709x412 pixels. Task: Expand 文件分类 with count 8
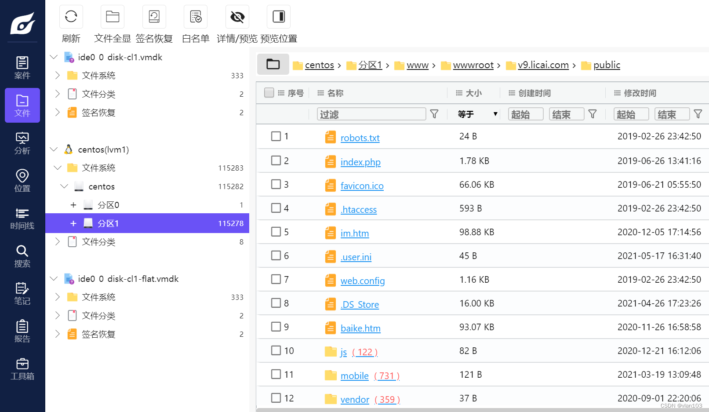tap(57, 241)
